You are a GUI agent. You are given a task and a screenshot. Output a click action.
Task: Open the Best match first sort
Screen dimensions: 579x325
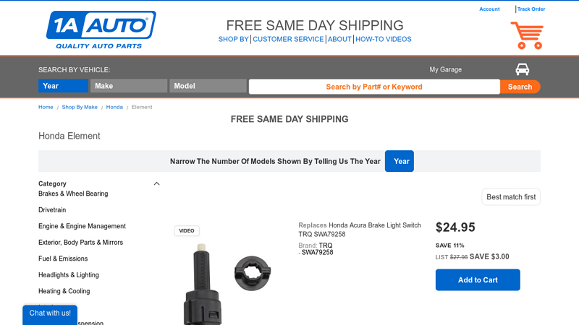[511, 197]
